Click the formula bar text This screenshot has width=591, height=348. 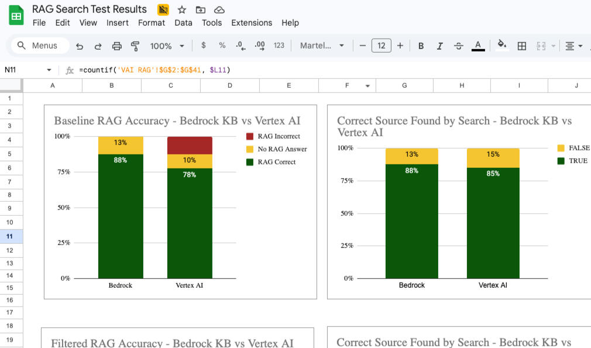coord(154,70)
